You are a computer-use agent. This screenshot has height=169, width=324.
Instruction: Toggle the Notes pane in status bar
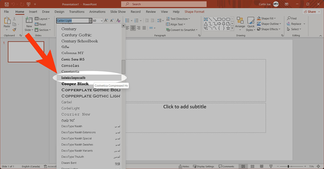click(x=184, y=167)
